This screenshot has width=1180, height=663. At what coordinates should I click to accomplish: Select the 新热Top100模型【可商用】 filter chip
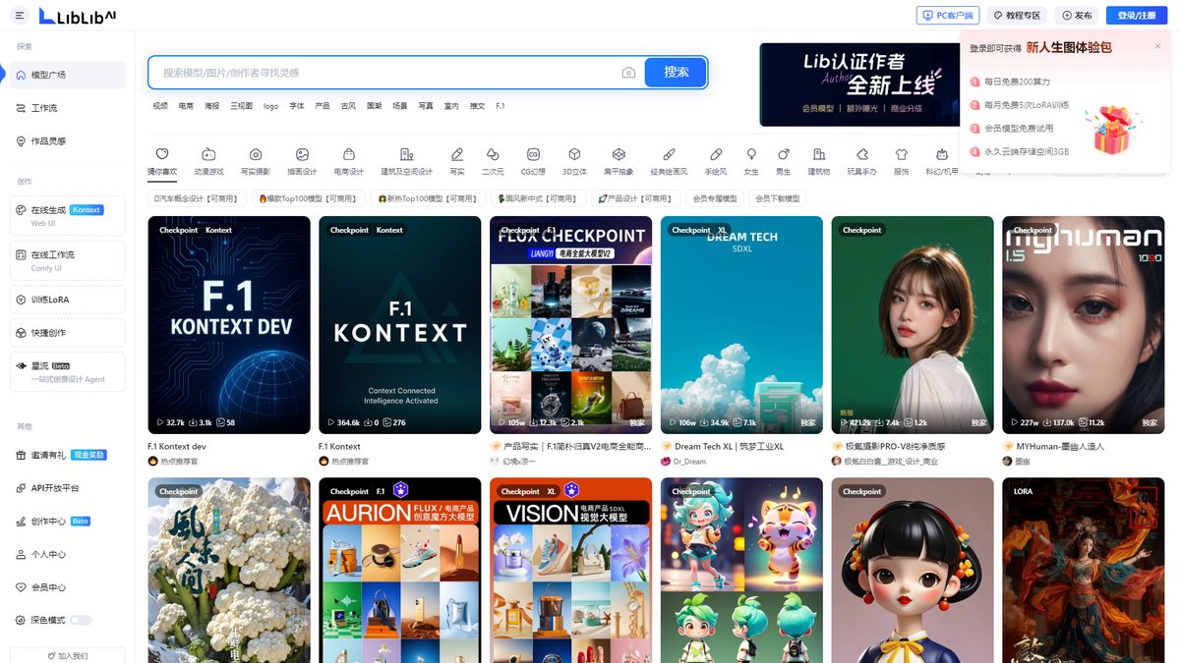point(427,198)
